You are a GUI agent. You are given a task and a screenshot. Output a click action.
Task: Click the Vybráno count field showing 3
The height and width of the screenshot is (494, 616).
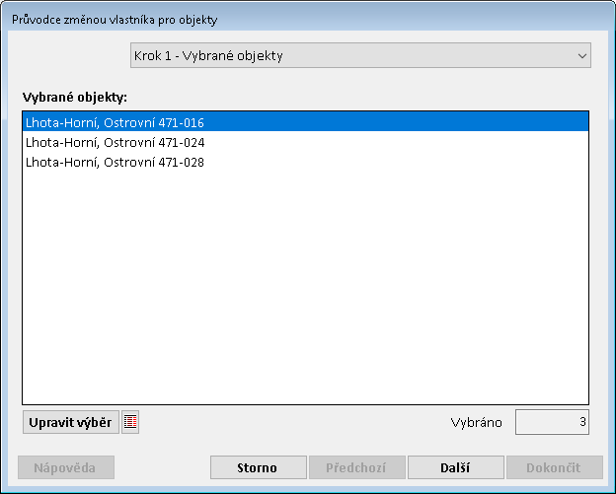[x=552, y=422]
